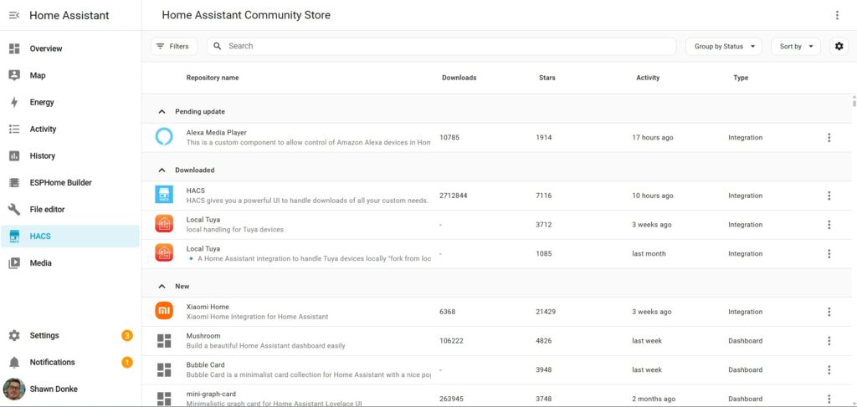Open the Sort by dropdown
857x407 pixels.
coord(795,47)
